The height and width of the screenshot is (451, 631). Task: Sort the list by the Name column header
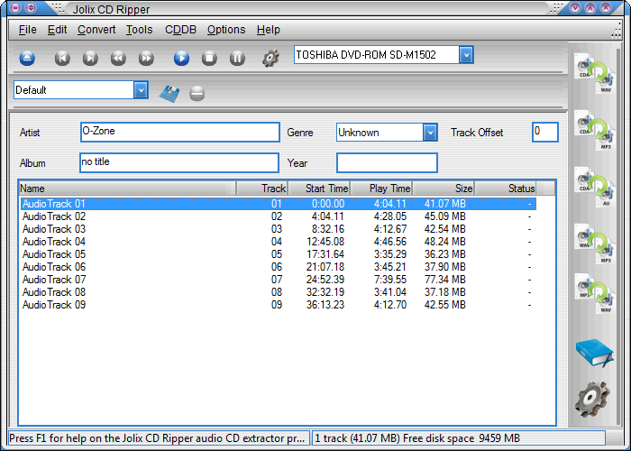127,189
